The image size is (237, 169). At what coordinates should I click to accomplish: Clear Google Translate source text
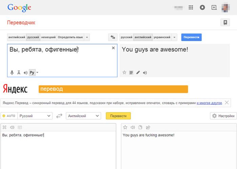113,48
